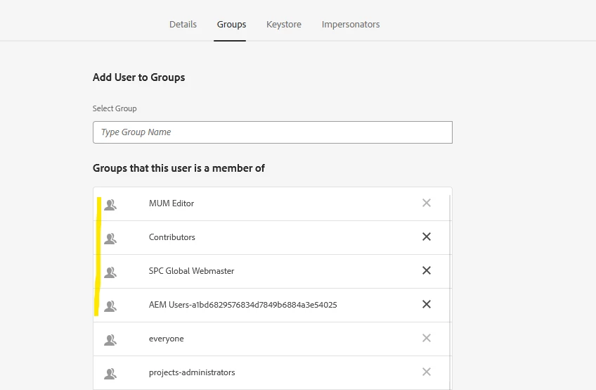Click group icon beside everyone
This screenshot has height=390, width=596.
110,339
